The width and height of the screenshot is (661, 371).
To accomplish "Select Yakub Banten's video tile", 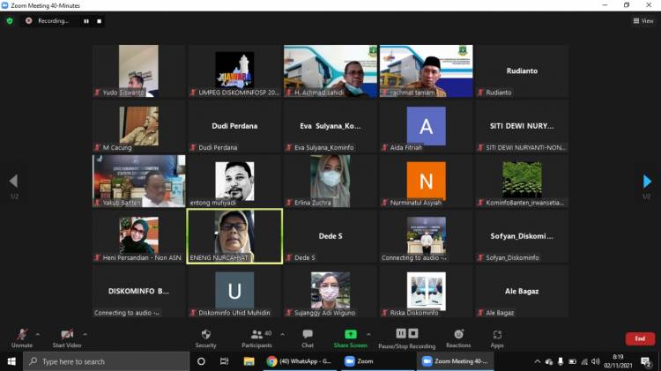I will coord(138,182).
